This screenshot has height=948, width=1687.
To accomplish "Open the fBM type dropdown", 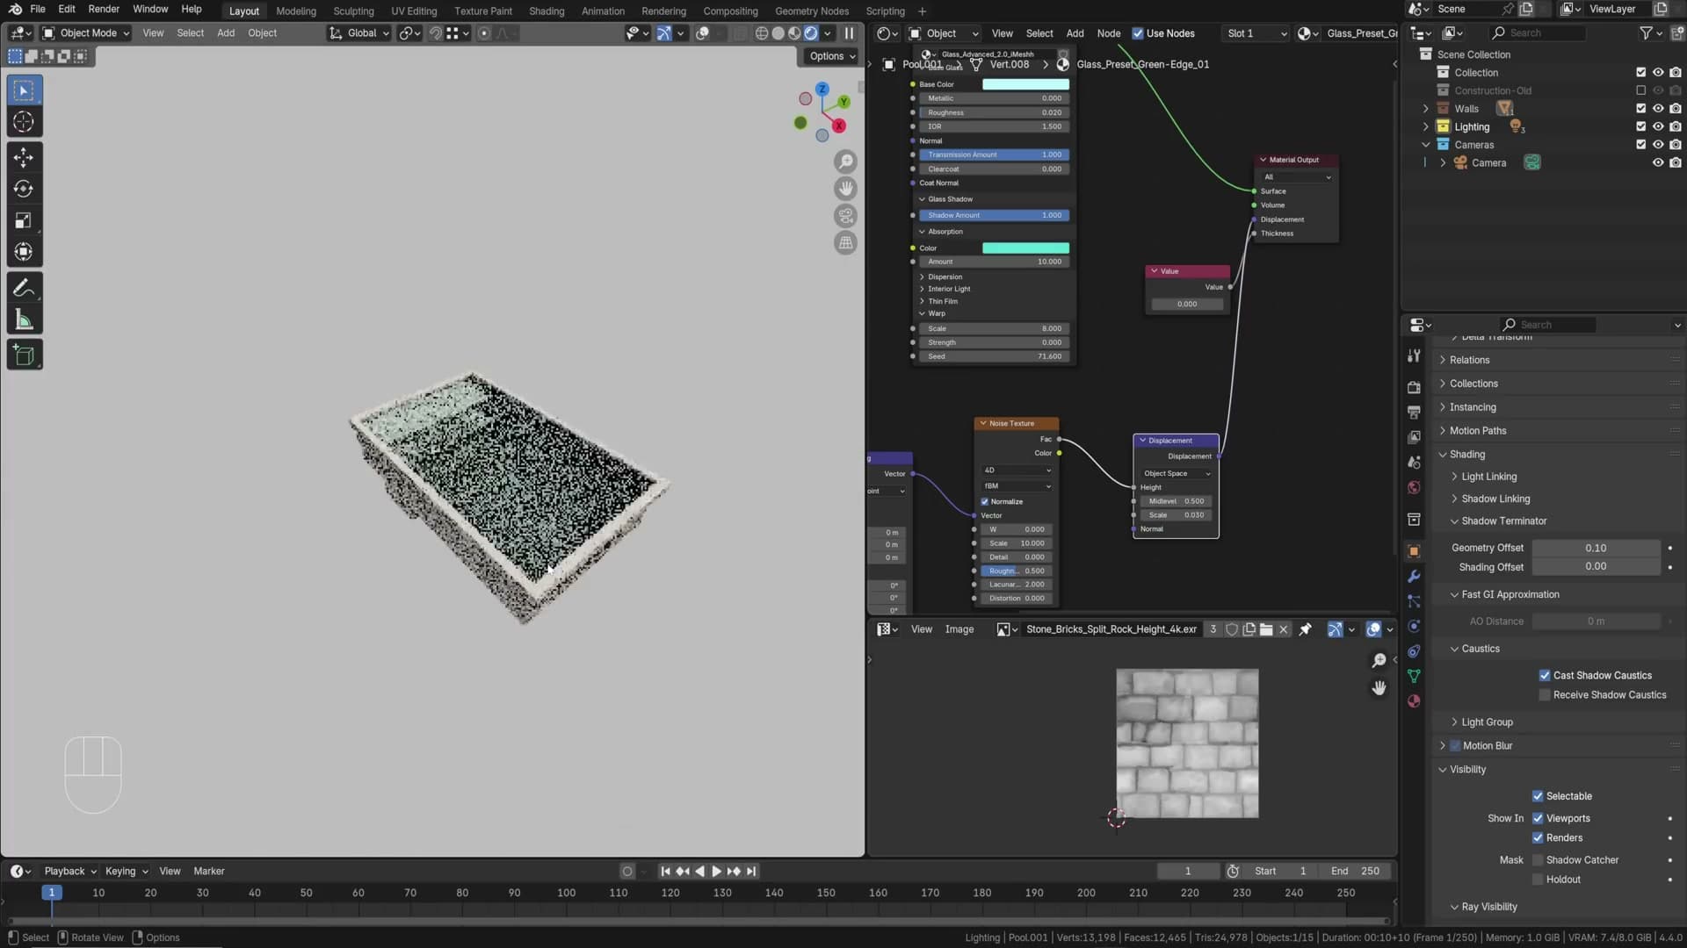I will 1017,486.
